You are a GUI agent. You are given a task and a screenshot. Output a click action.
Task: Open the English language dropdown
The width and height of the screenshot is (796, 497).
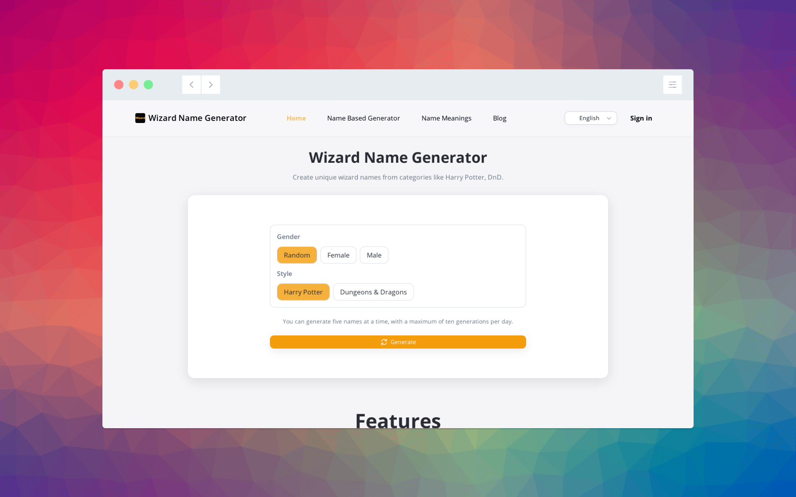(590, 118)
